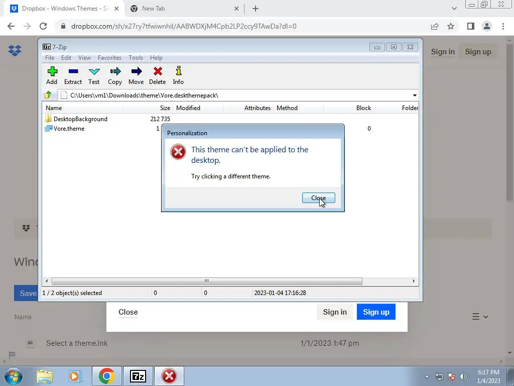Click the browser forward arrow
The image size is (514, 386).
click(27, 26)
